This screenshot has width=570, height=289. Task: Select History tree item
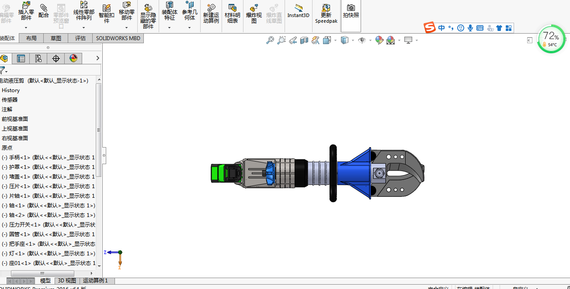[11, 90]
